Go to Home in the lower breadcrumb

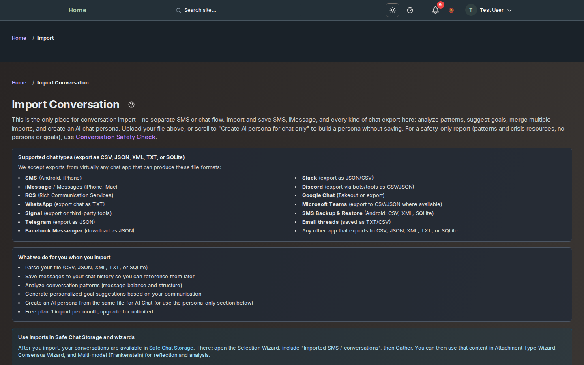[19, 83]
